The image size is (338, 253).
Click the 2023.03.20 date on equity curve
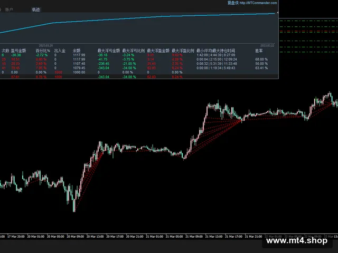(46, 46)
